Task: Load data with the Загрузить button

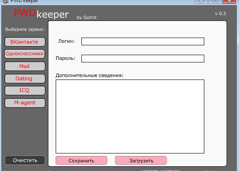Action: coord(141,160)
